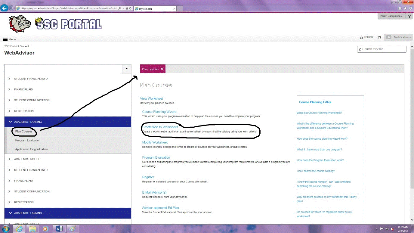
Task: Click the browser back arrow button
Action: pos(5,8)
